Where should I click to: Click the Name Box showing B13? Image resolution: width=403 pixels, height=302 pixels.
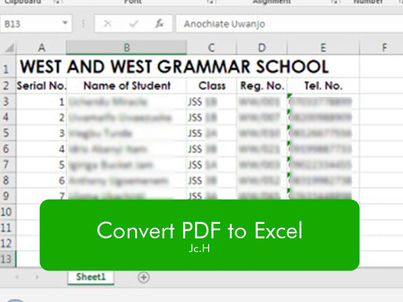coord(36,24)
